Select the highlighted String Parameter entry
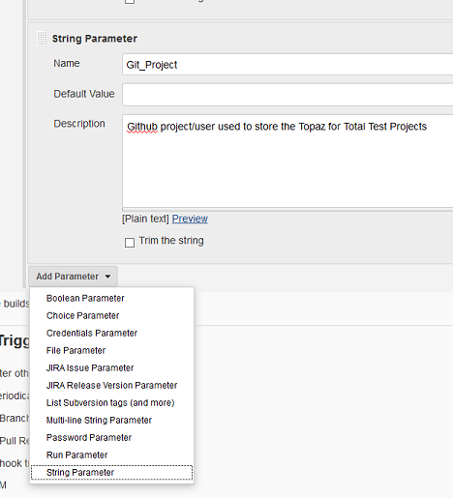 point(112,473)
